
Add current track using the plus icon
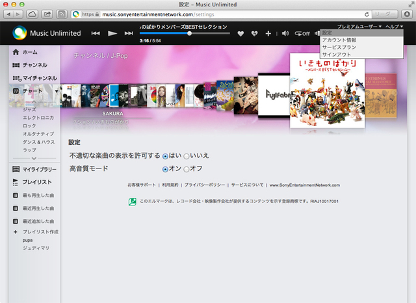(268, 33)
